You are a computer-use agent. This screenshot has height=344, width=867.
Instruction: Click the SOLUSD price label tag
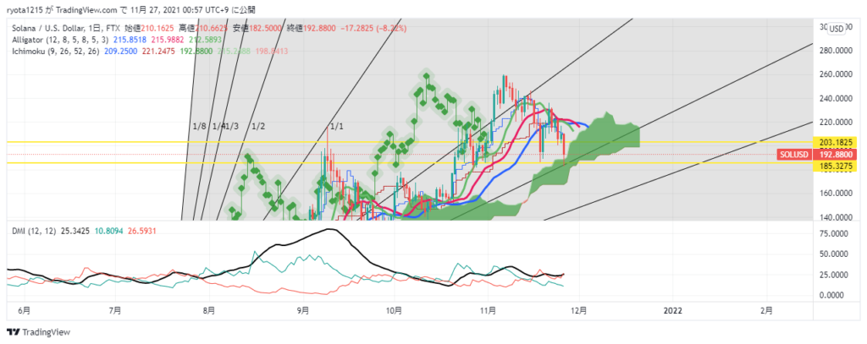[x=793, y=156]
